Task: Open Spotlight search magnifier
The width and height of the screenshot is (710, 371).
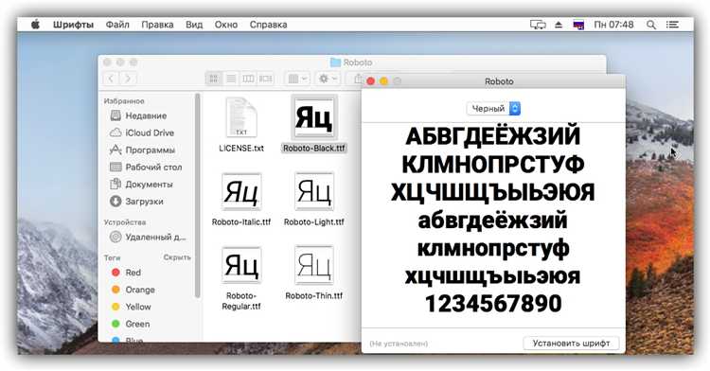Action: coord(651,25)
